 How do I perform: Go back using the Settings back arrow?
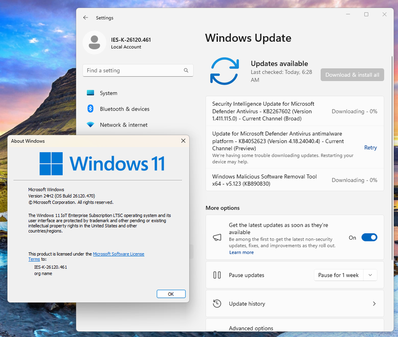point(85,18)
